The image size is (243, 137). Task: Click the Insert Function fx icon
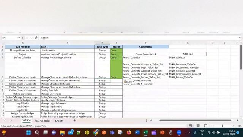[x=36, y=38]
